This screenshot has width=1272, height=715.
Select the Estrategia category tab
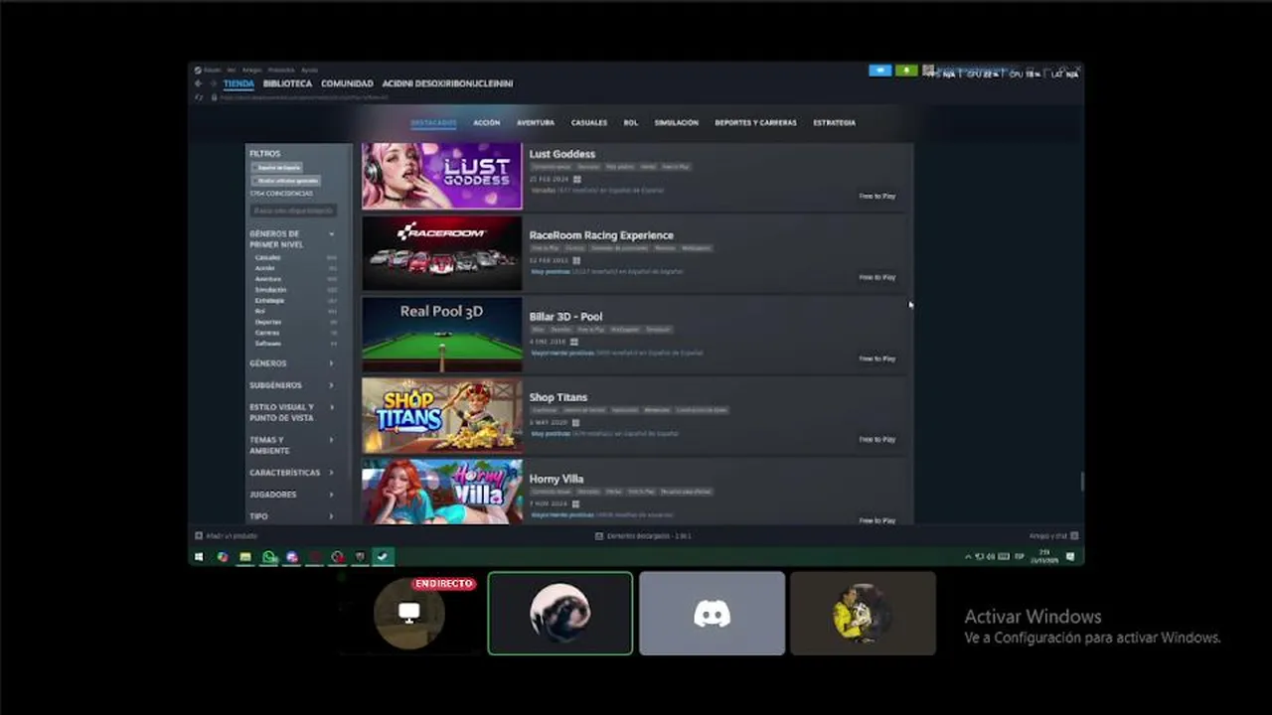[x=835, y=123]
